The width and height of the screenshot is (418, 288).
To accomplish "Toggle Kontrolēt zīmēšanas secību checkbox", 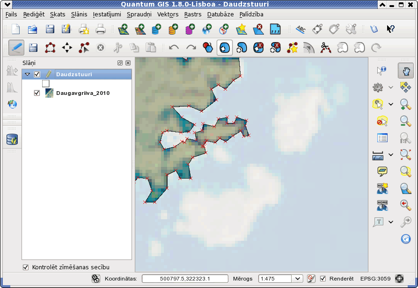I will pos(26,267).
